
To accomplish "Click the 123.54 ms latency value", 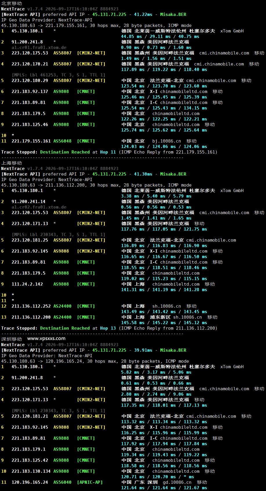I will click(x=133, y=86).
